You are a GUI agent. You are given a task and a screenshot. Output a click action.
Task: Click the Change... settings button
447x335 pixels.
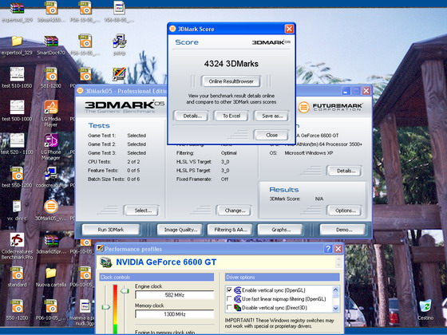(x=235, y=211)
